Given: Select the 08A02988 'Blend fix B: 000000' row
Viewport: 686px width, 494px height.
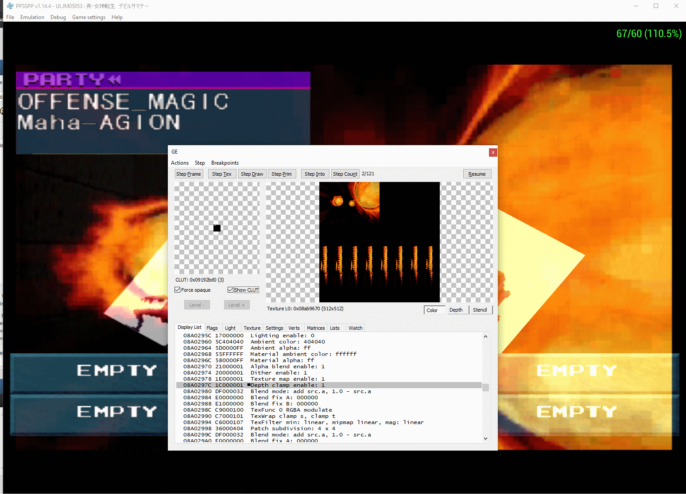Looking at the screenshot, I should tap(329, 404).
